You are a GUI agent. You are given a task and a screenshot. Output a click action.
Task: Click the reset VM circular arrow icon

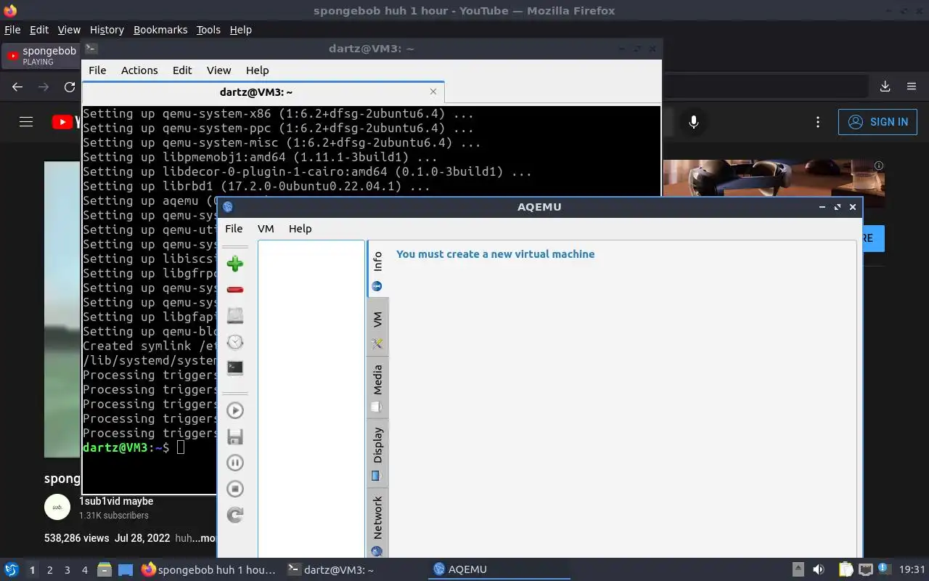[234, 515]
